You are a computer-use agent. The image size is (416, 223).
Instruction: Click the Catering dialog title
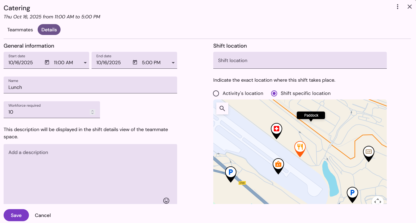17,8
